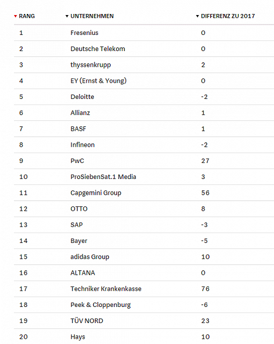Click ProSiebenSat.1 Media company name

pos(103,177)
